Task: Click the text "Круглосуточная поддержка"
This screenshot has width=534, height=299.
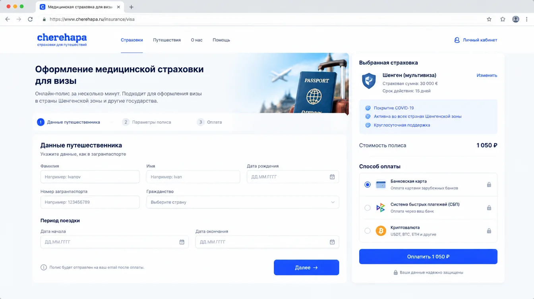Action: (402, 125)
